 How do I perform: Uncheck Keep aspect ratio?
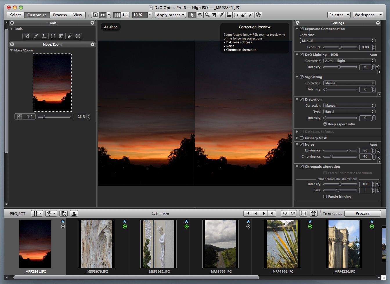pyautogui.click(x=325, y=124)
